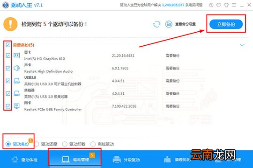Switch to the 清理优化 tab
This screenshot has width=253, height=168.
coord(177,160)
